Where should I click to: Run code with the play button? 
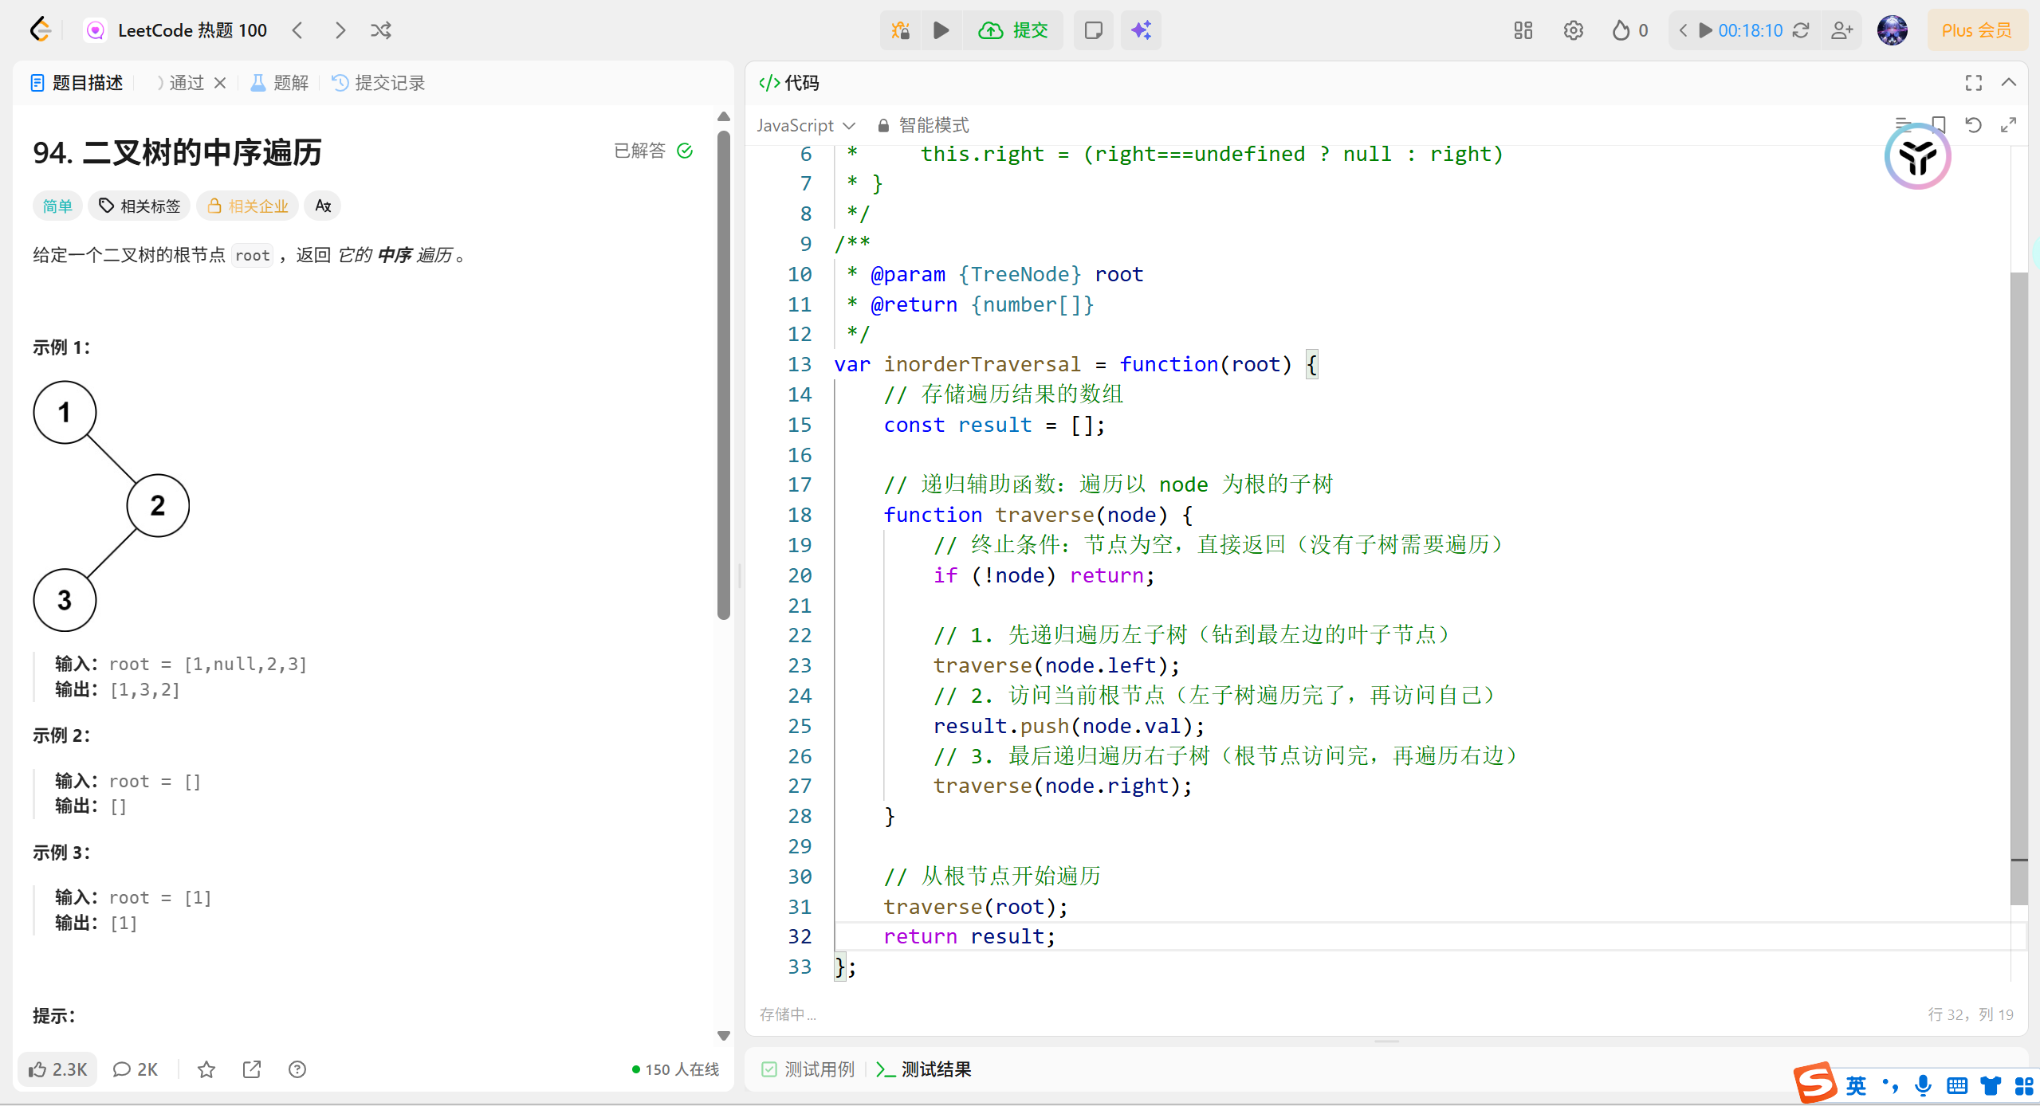coord(941,30)
